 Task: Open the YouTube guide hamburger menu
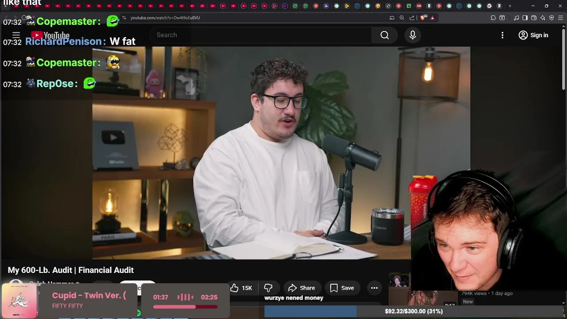(x=16, y=35)
